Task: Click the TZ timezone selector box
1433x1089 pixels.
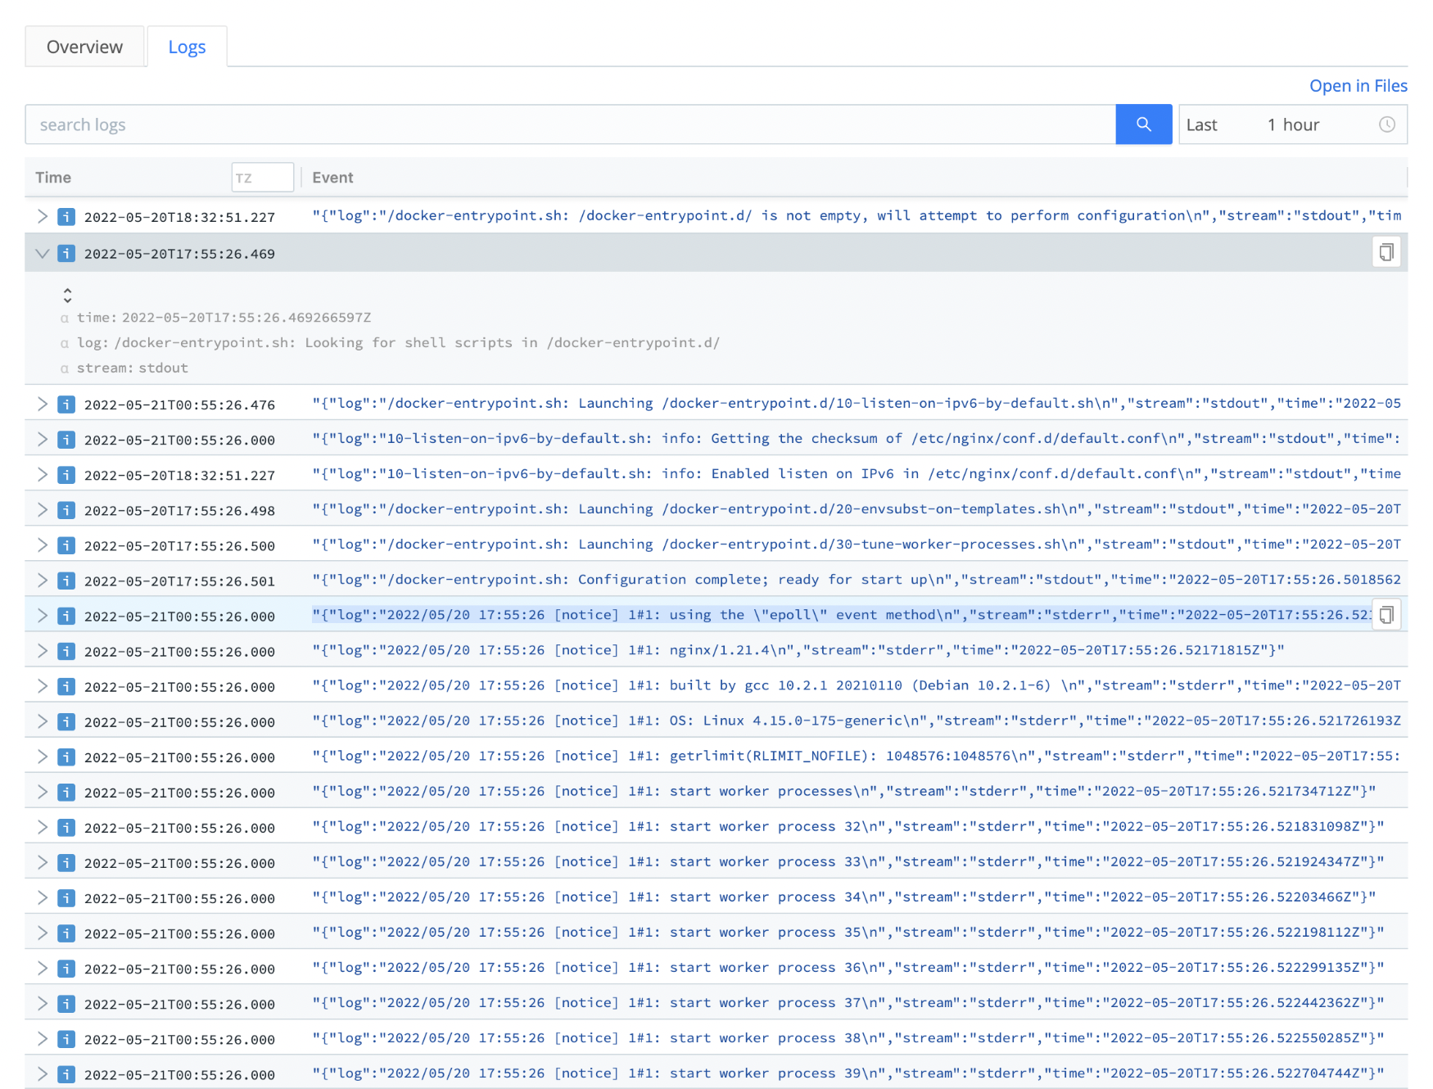Action: pos(262,177)
